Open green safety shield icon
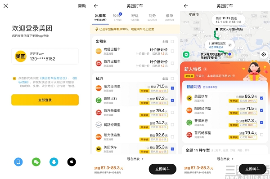 click(186, 55)
